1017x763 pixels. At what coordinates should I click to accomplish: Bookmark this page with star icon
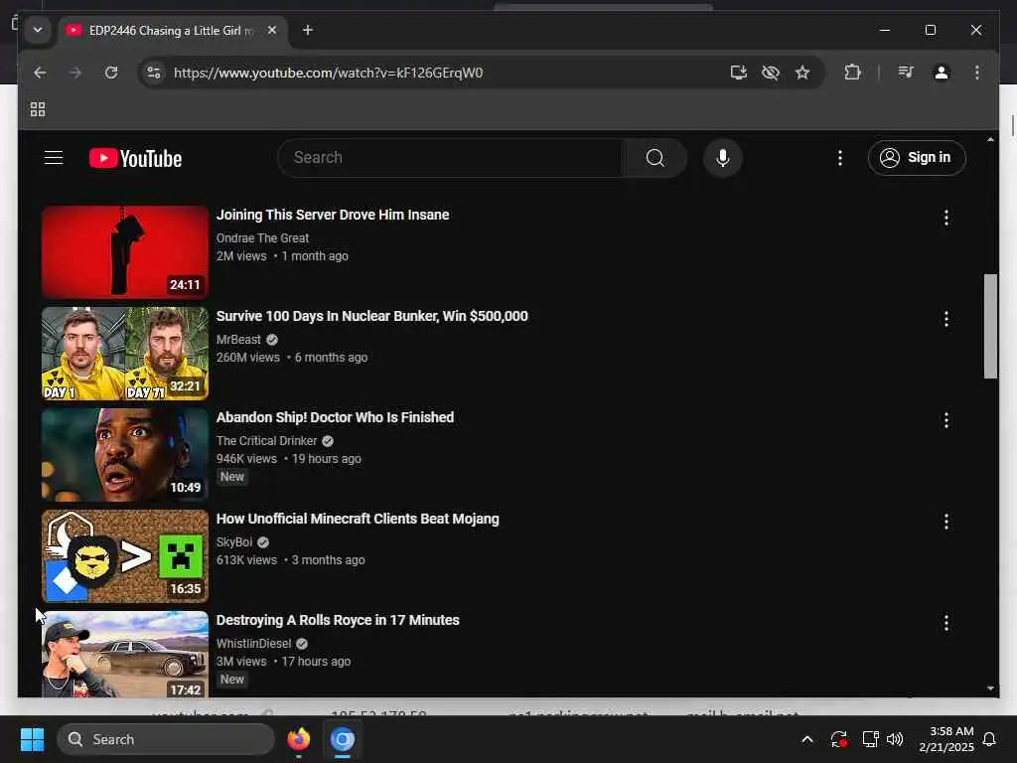point(802,73)
